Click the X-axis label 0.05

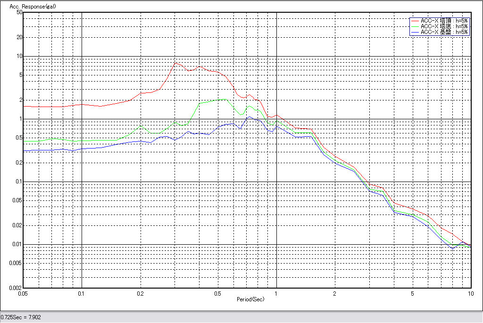(23, 293)
